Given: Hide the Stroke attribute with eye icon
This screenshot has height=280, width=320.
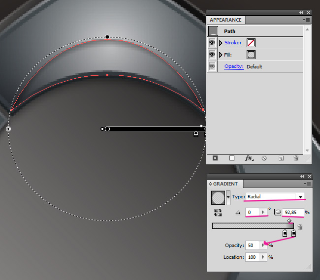Looking at the screenshot, I should tap(212, 43).
